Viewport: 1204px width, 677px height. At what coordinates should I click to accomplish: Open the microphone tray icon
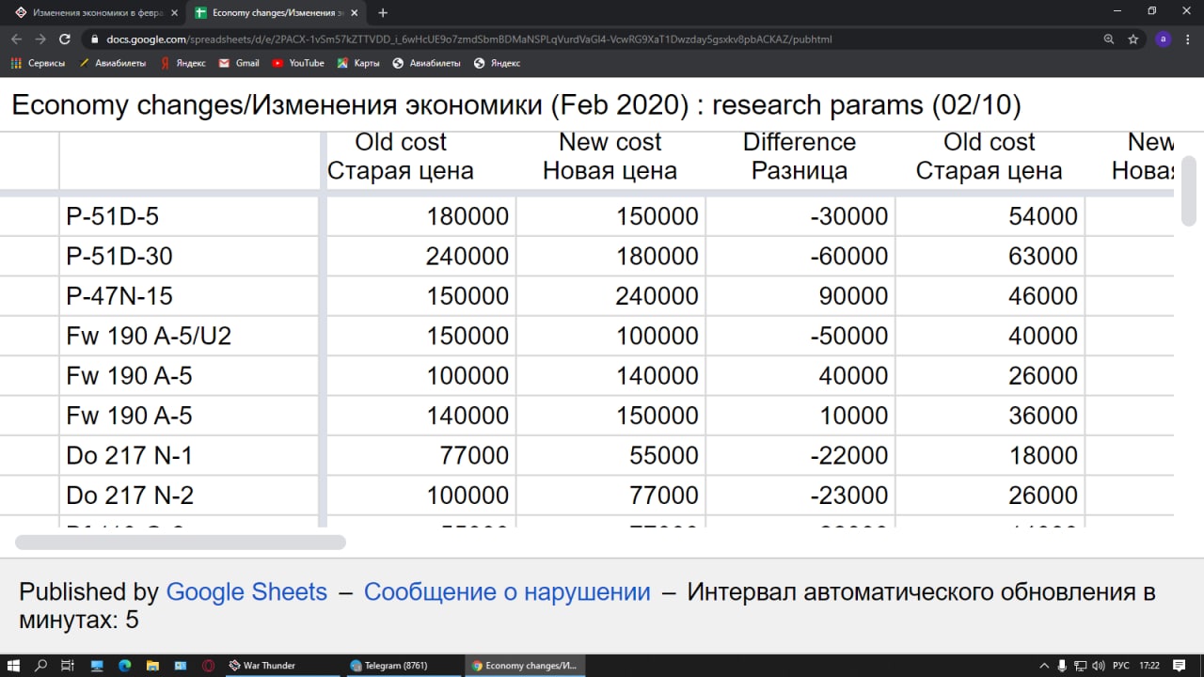pos(1061,665)
